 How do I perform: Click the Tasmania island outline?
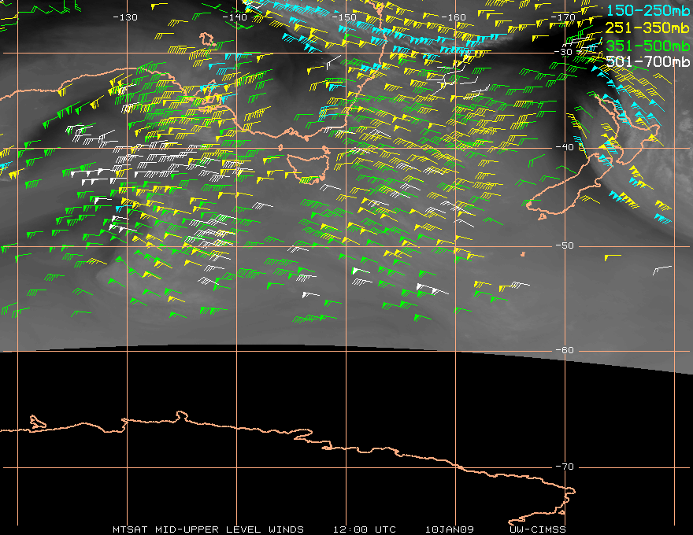308,167
